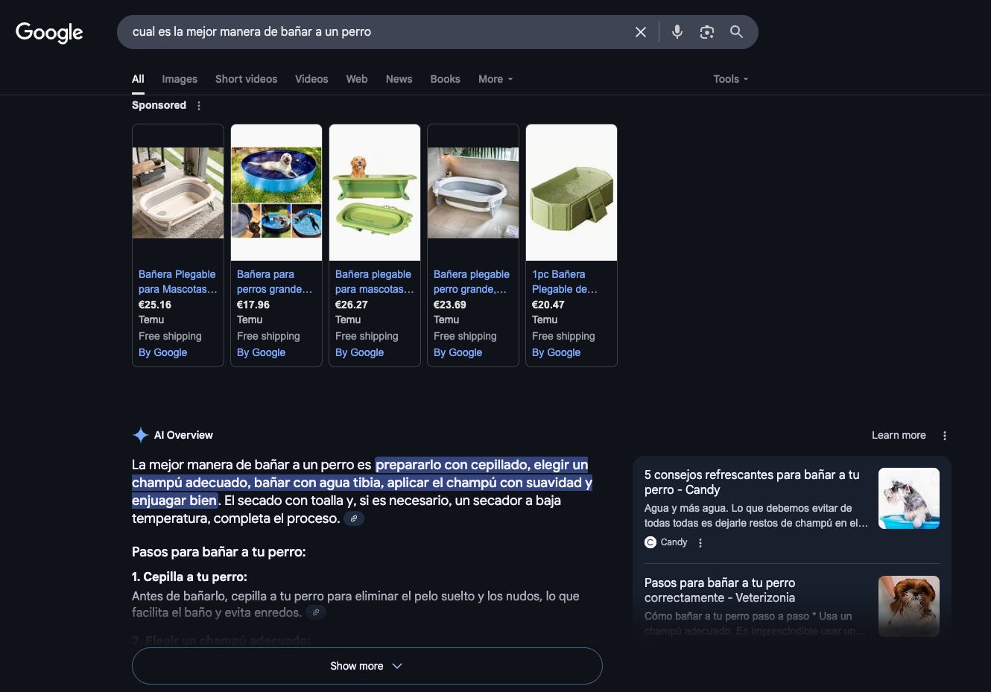This screenshot has height=692, width=991.
Task: Click '1. Cepilla a tu perro:' step
Action: [189, 577]
